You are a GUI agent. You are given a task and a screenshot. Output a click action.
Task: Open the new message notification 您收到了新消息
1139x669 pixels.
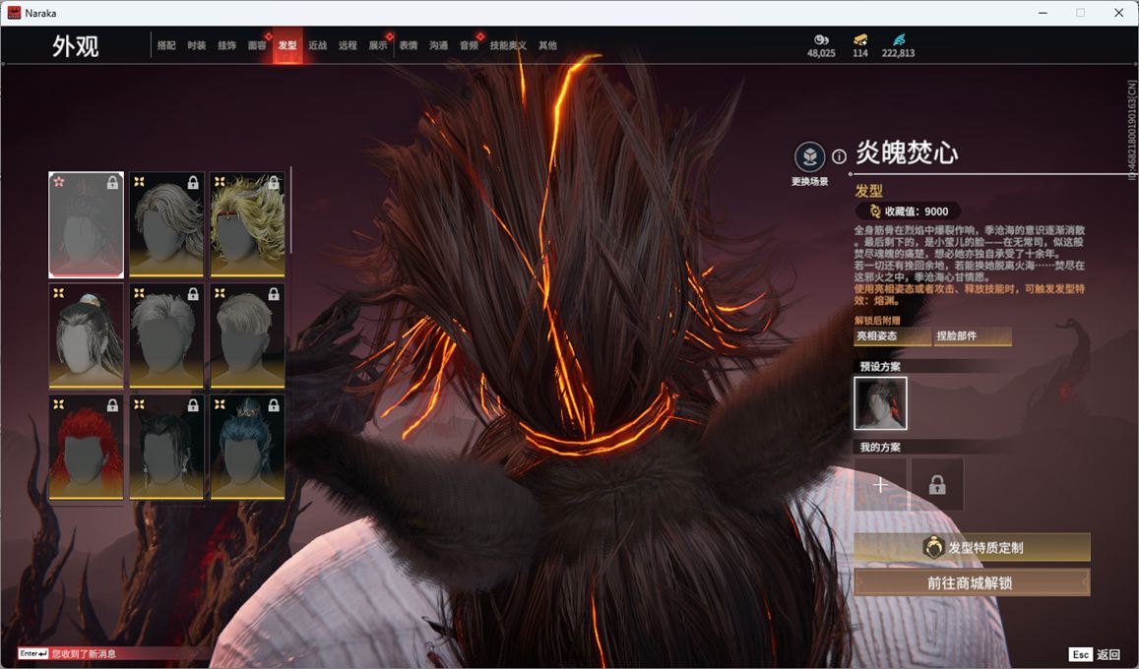[84, 654]
